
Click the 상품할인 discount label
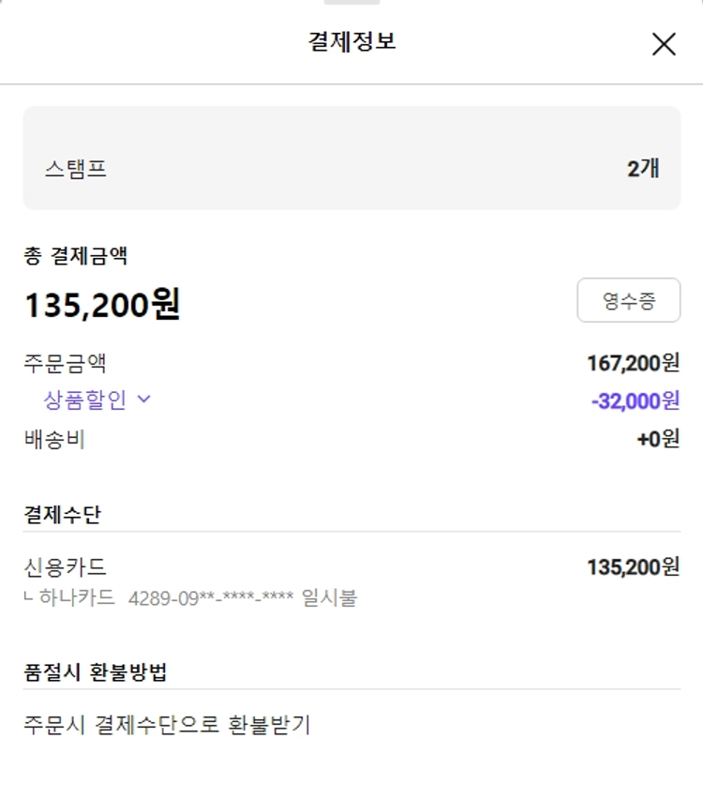(x=84, y=399)
